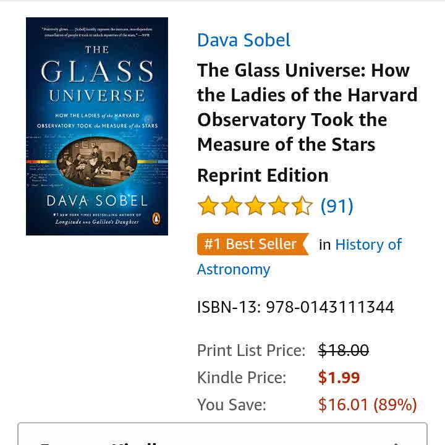Screen dimensions: 445x445
Task: Click the Kindle Price label
Action: tap(242, 378)
